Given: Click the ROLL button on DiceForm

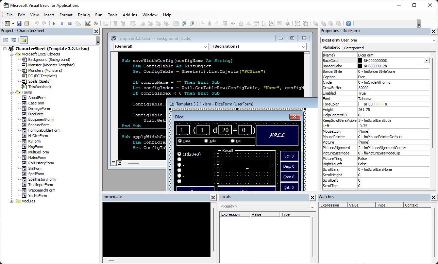Looking at the screenshot, I should (277, 135).
